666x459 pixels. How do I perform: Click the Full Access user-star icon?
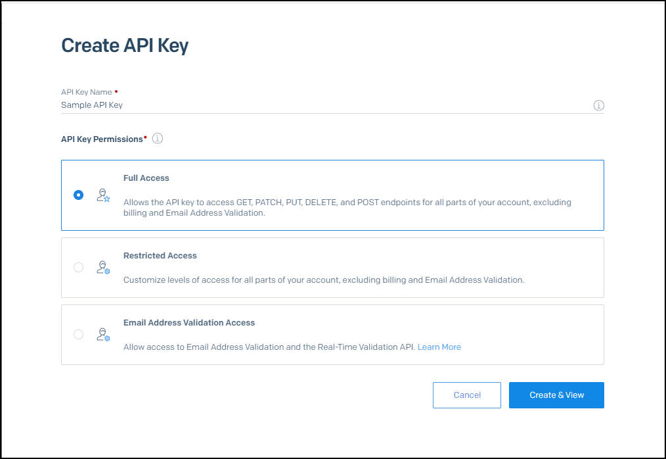point(103,195)
